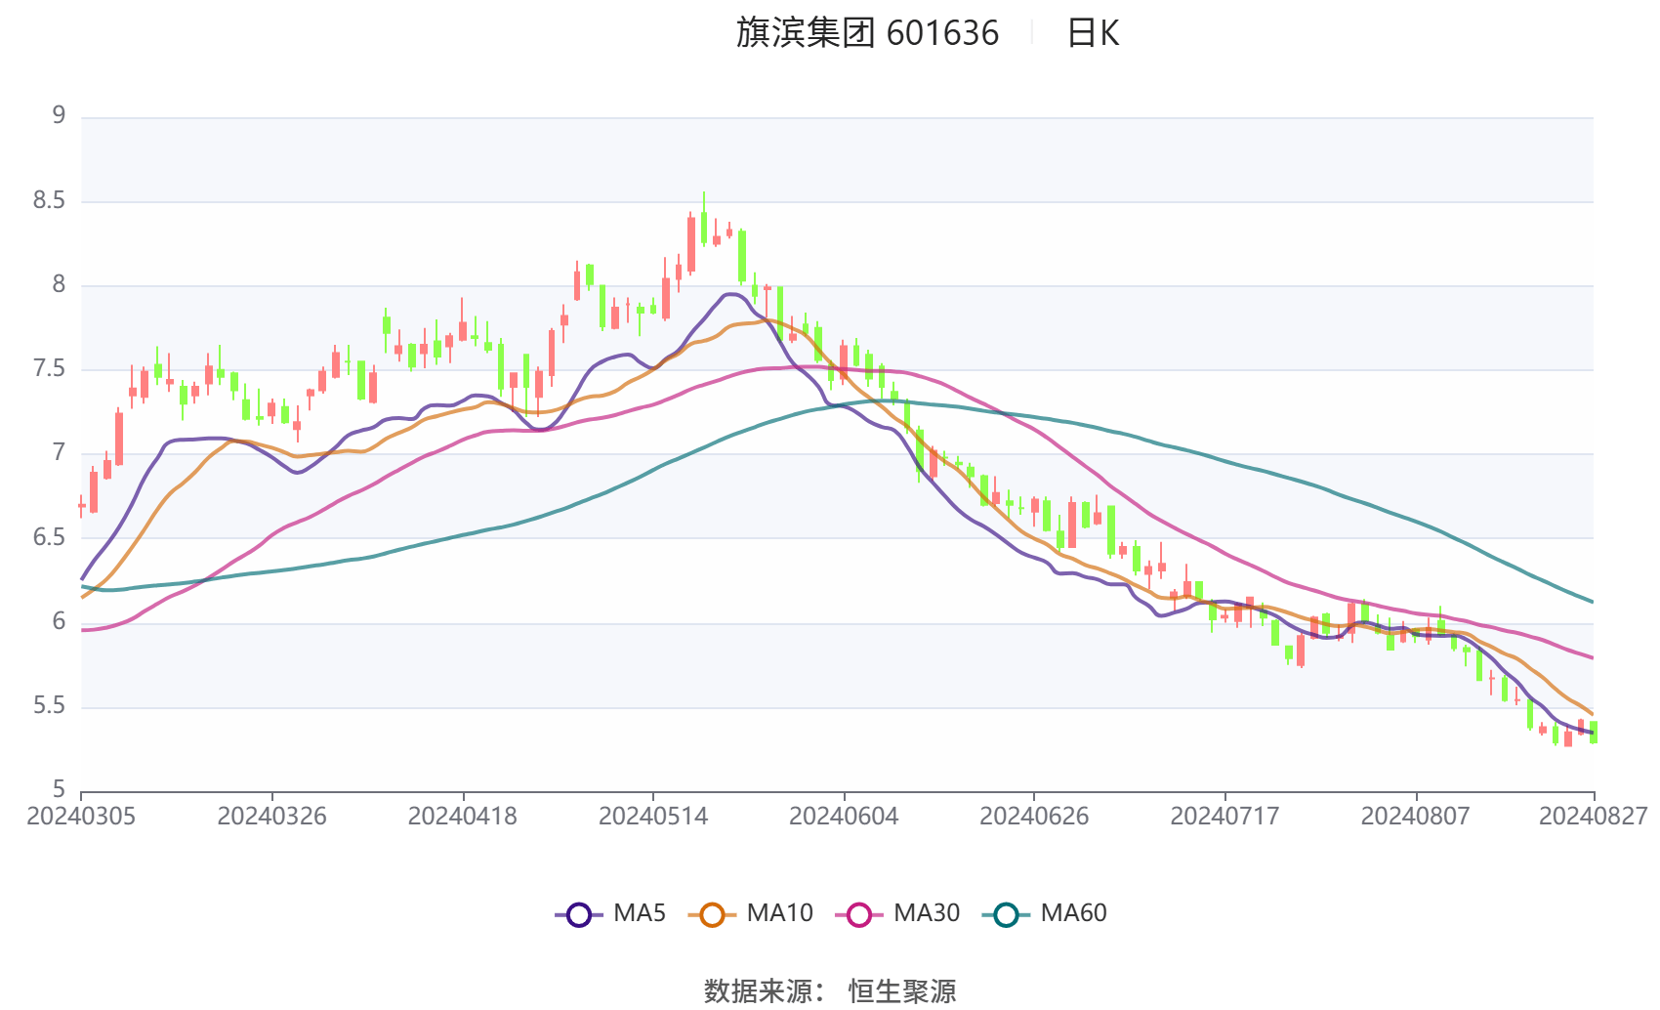Click the chart title 旗滨集团 601636
The image size is (1660, 1010).
(867, 33)
